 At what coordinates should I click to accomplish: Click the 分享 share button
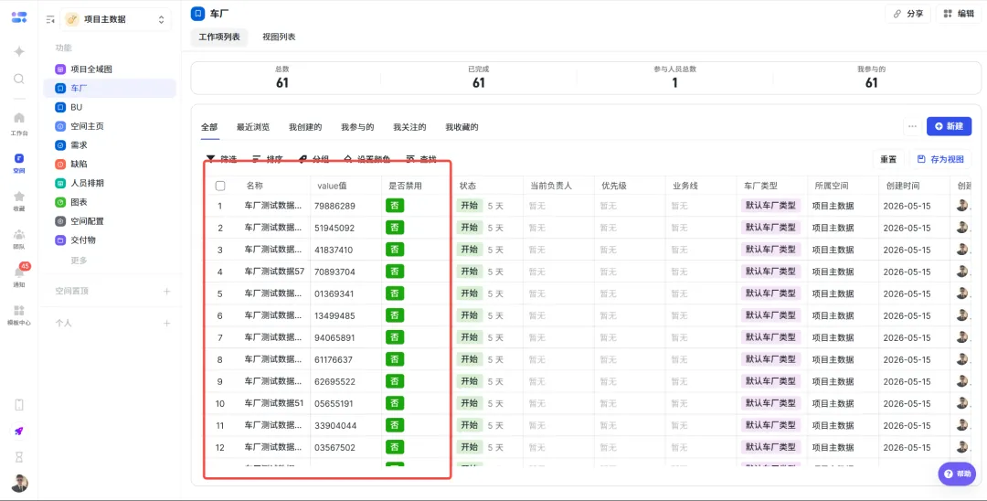907,14
